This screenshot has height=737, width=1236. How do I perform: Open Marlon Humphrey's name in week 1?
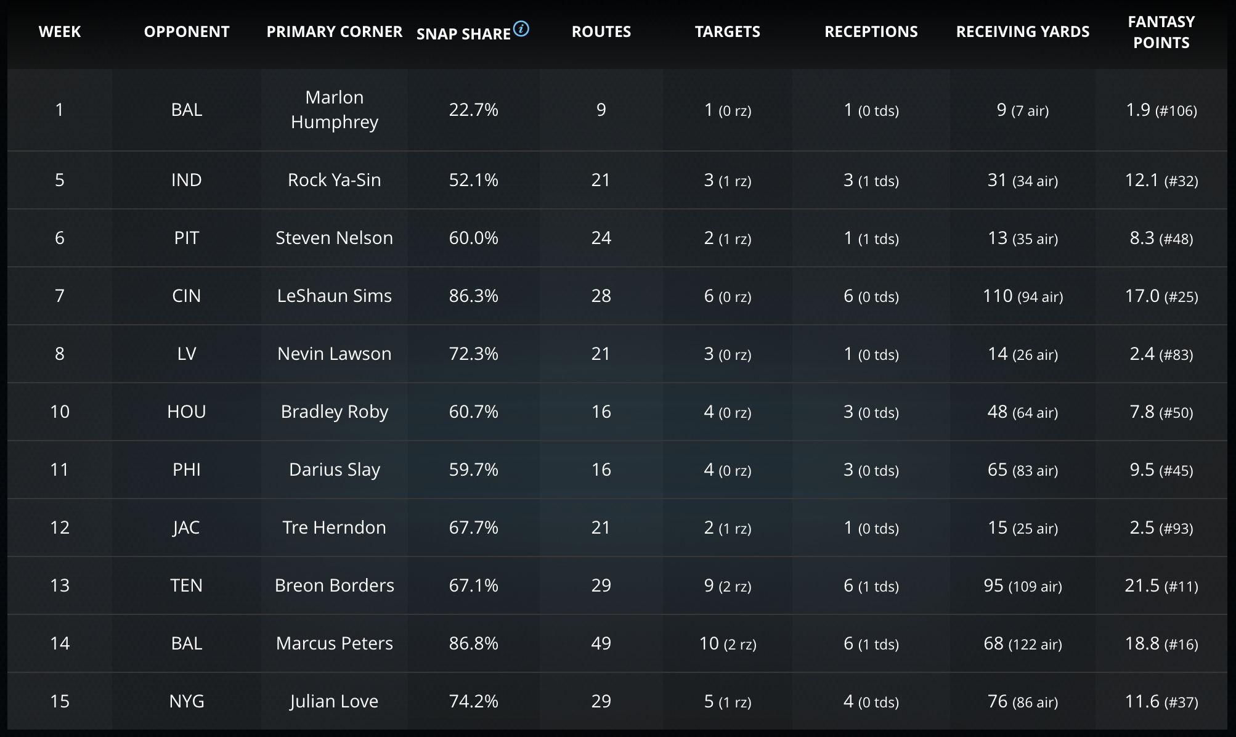[x=335, y=110]
